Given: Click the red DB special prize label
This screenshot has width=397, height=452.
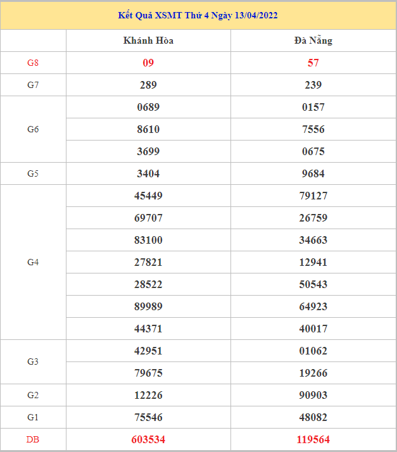Looking at the screenshot, I should (33, 439).
